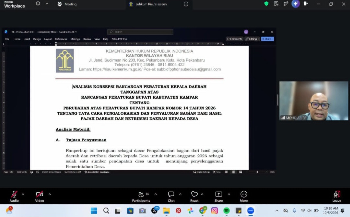Open Spotify from the taskbar
Viewport: 350px width, 217px height.
(227, 211)
